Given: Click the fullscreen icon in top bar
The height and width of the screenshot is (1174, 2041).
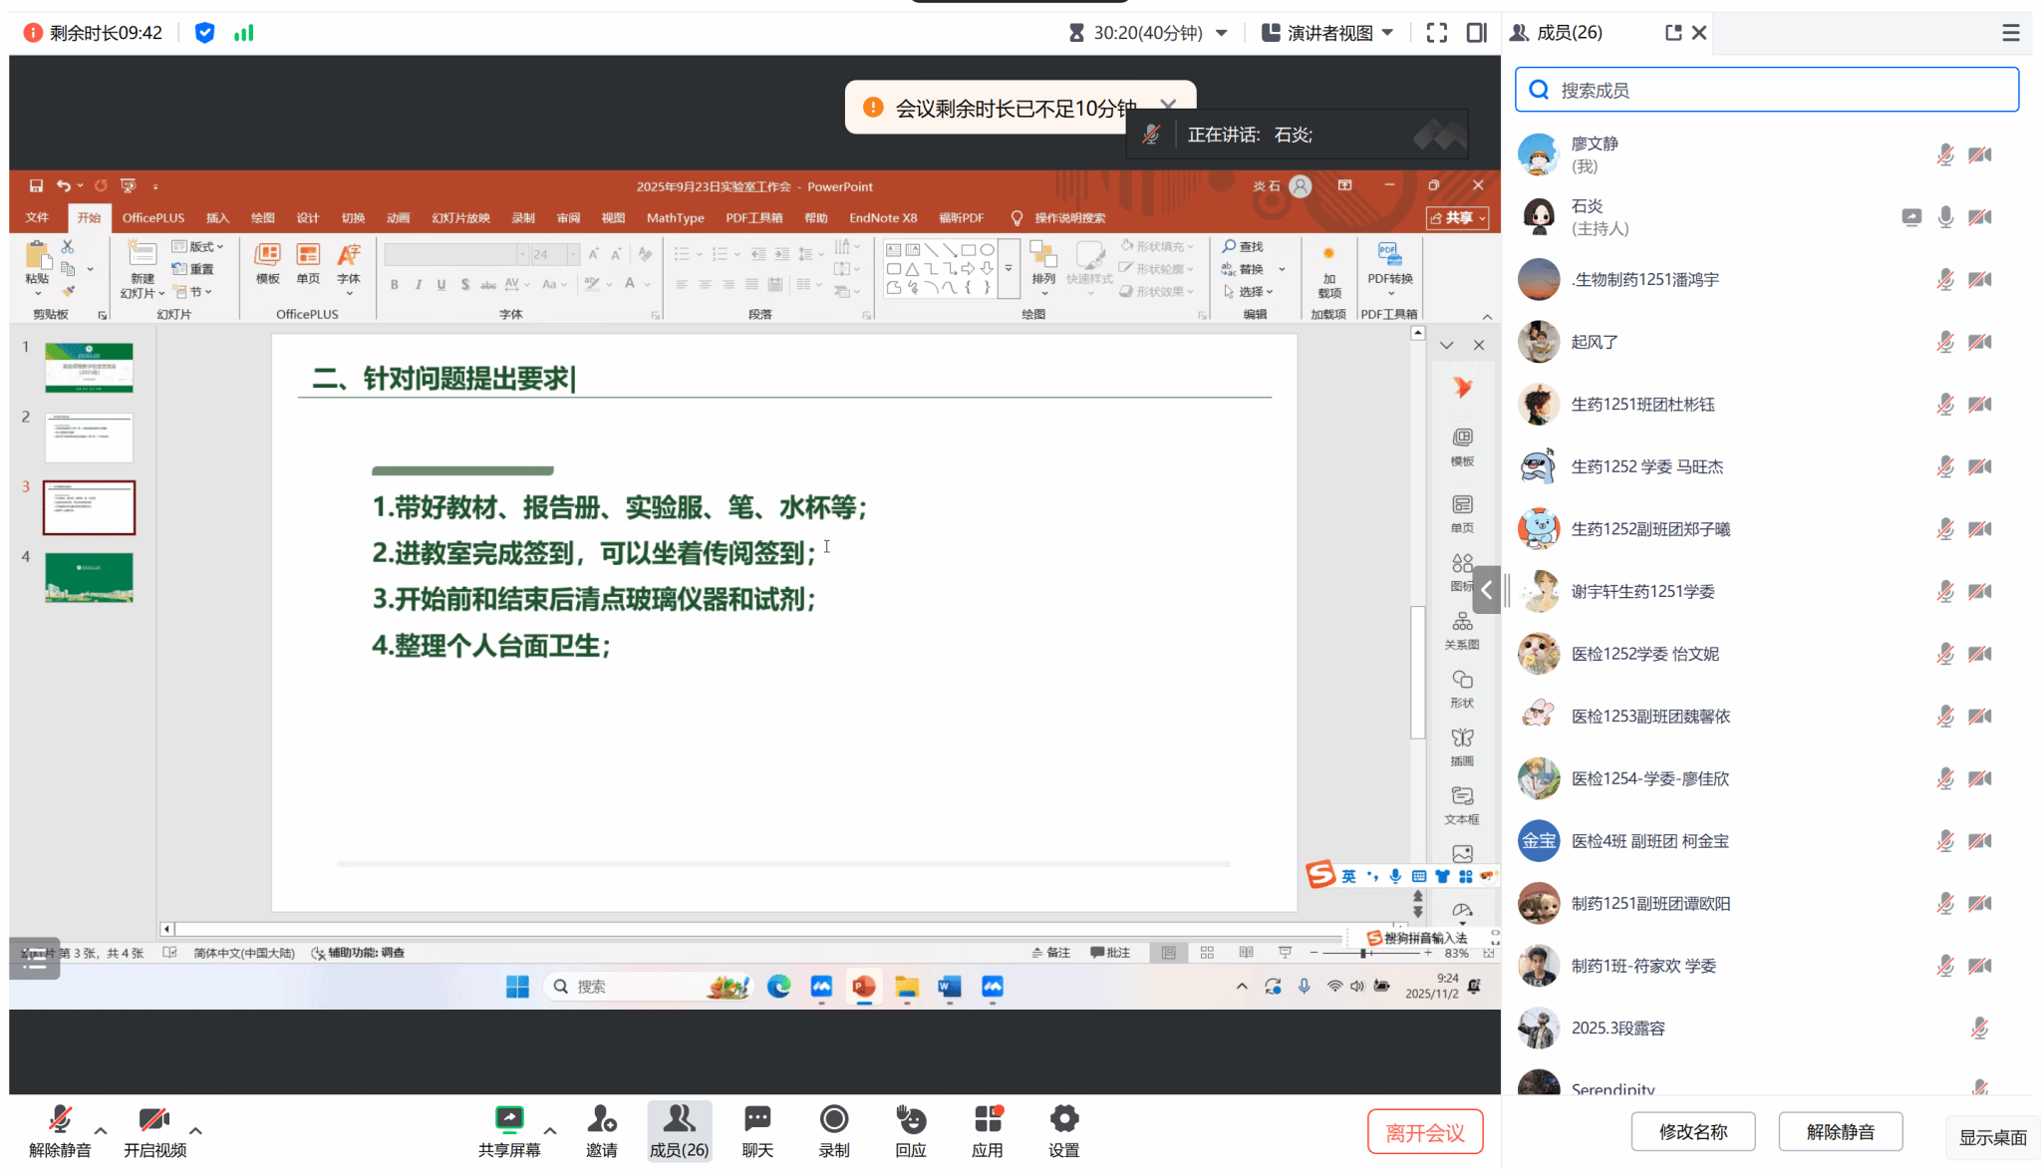Looking at the screenshot, I should click(1436, 33).
